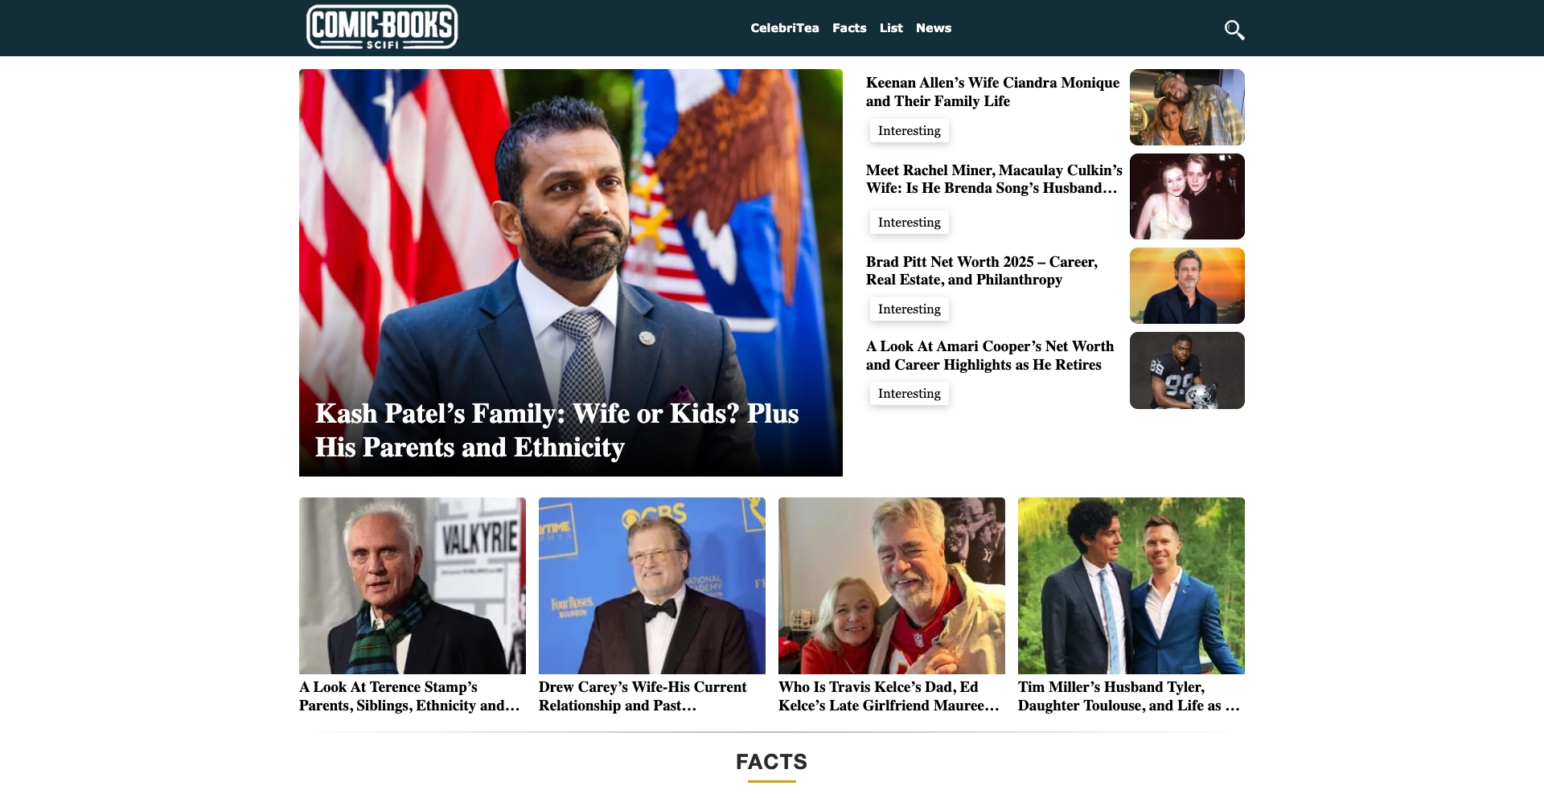Click Interesting tag under Amari Cooper article
Screen dimensions: 1544x798
(x=910, y=394)
